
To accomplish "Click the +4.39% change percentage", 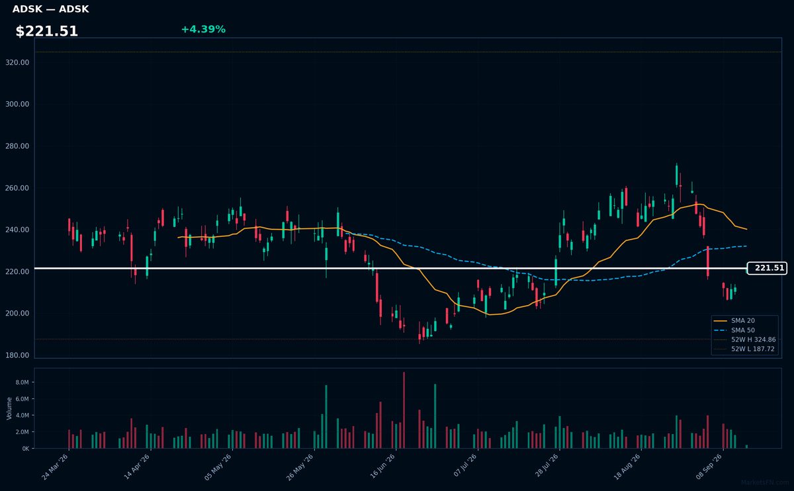I will (203, 29).
